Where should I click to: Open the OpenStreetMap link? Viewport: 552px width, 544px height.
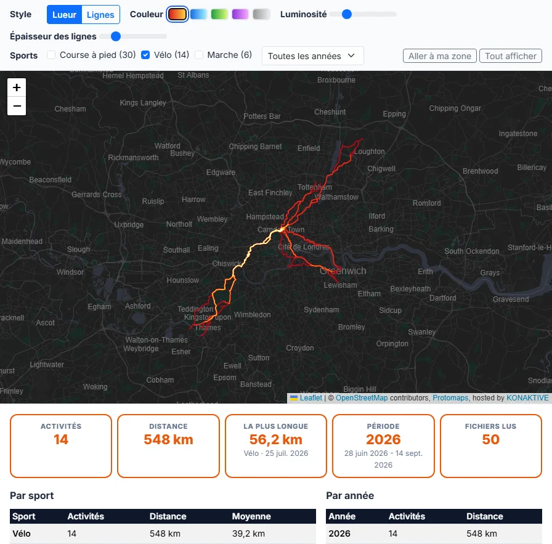click(x=362, y=398)
